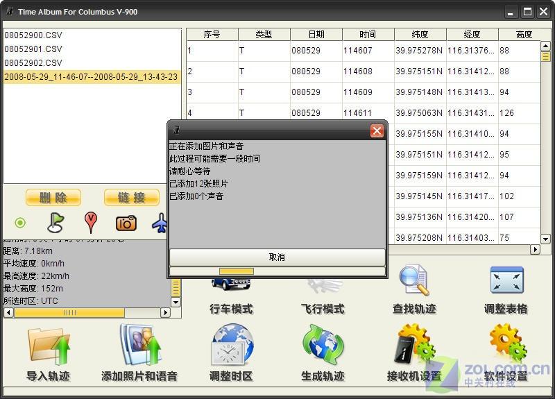Sort by 序号 column header
555x399 pixels.
pyautogui.click(x=212, y=35)
